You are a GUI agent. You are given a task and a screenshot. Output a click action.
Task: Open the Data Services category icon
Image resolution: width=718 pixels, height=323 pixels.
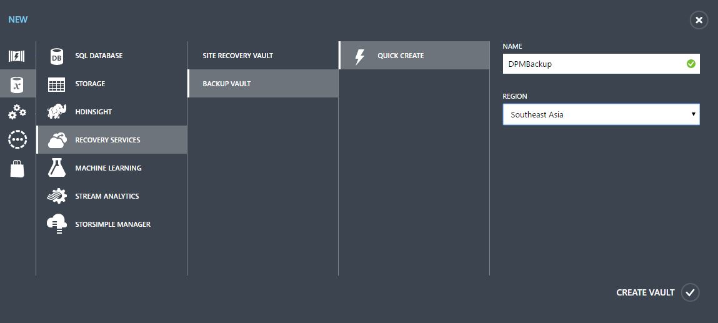coord(17,84)
